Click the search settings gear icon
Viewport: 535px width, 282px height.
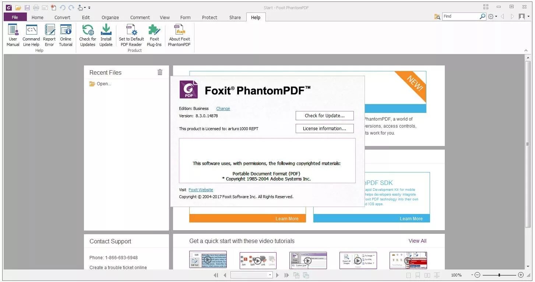point(491,17)
